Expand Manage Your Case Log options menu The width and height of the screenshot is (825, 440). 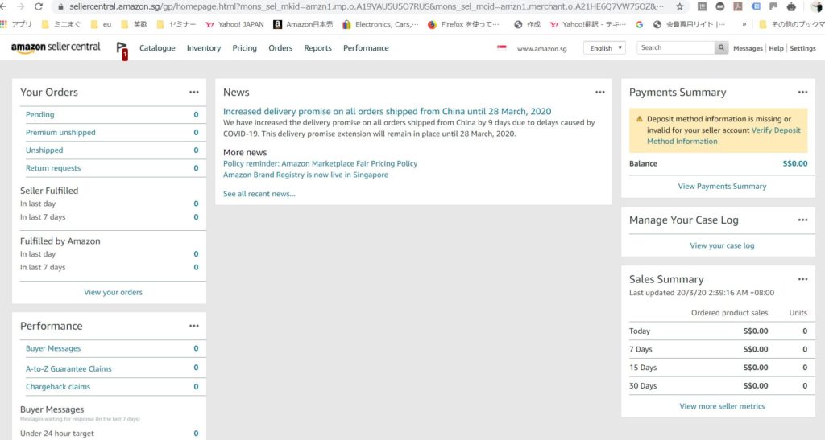[802, 220]
